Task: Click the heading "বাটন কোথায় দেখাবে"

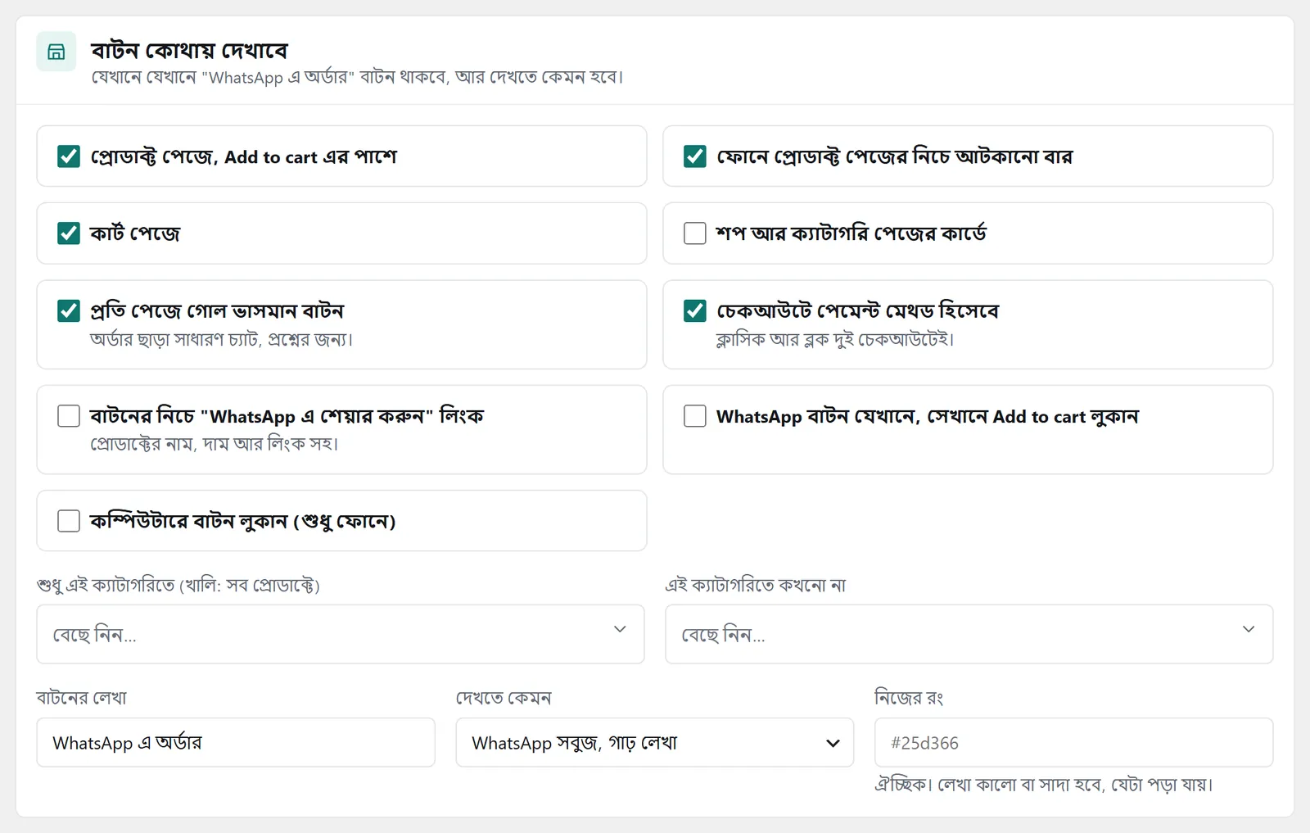Action: 189,51
